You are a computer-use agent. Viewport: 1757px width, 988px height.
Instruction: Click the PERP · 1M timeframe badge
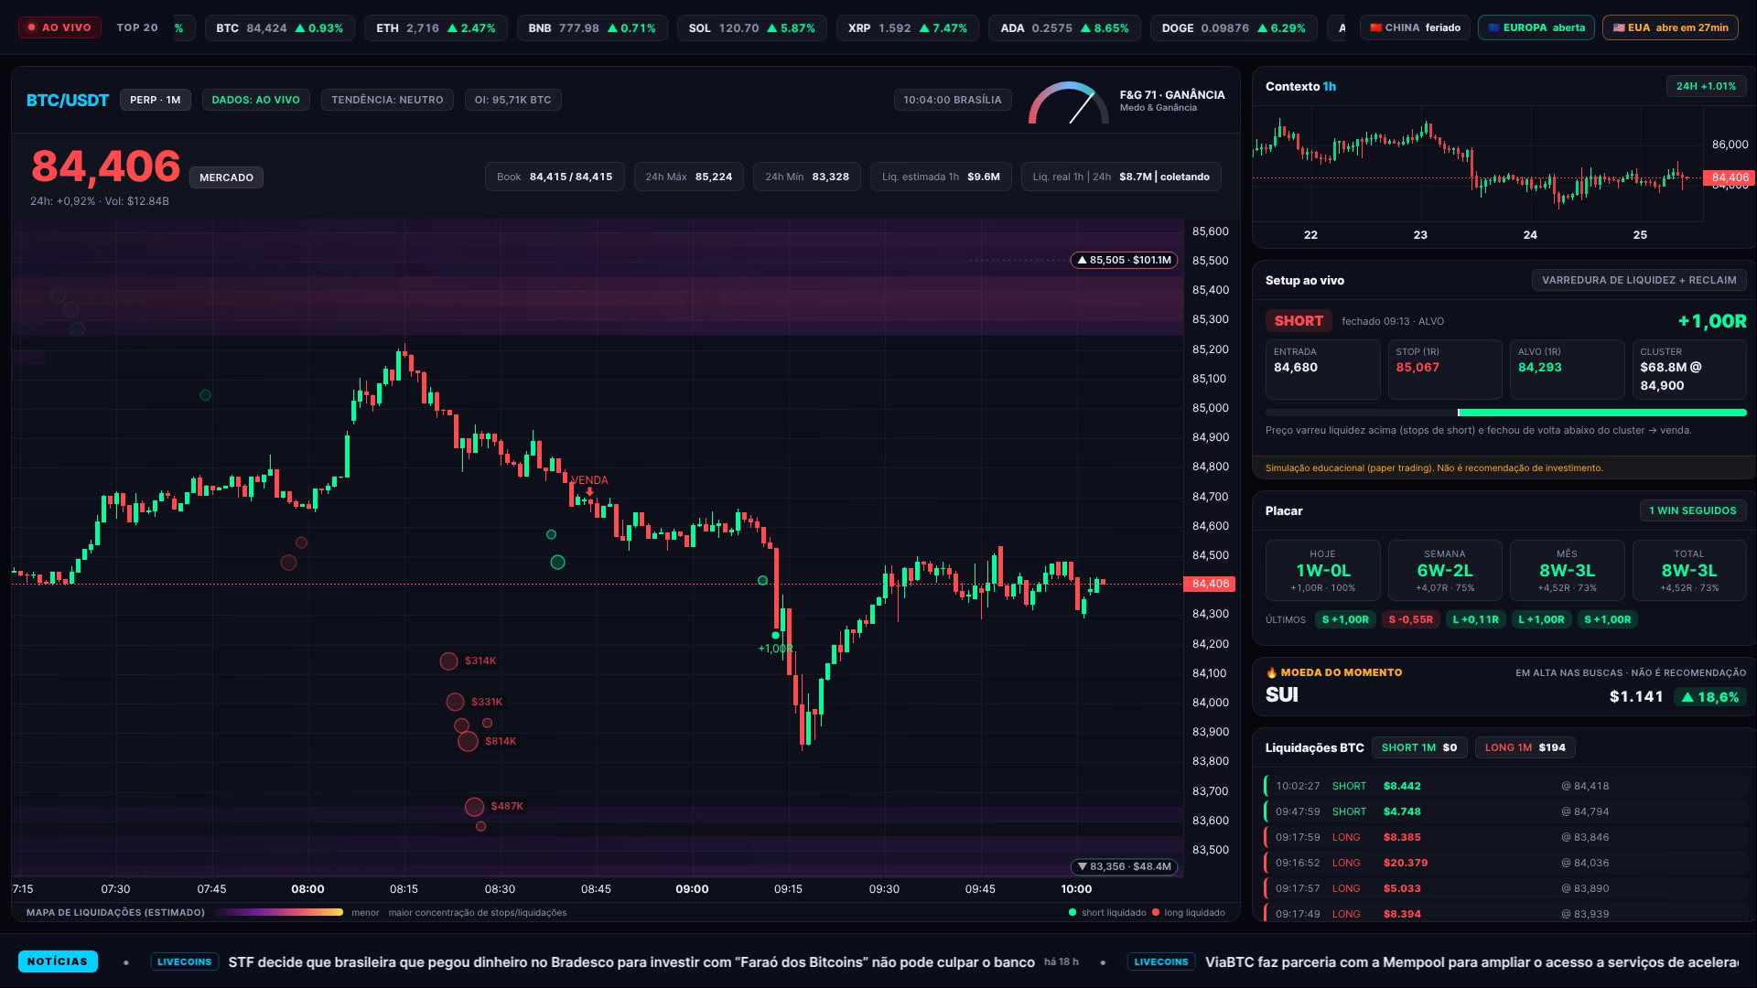click(x=156, y=100)
